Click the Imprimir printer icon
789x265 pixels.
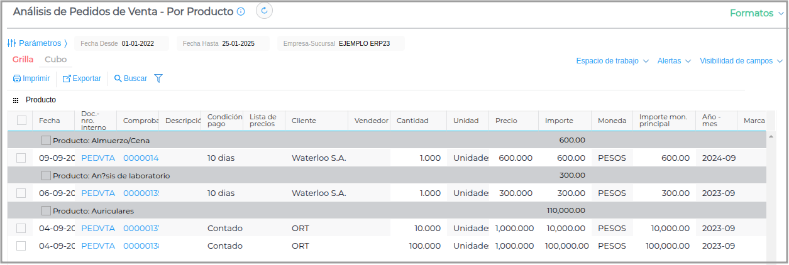pos(17,79)
